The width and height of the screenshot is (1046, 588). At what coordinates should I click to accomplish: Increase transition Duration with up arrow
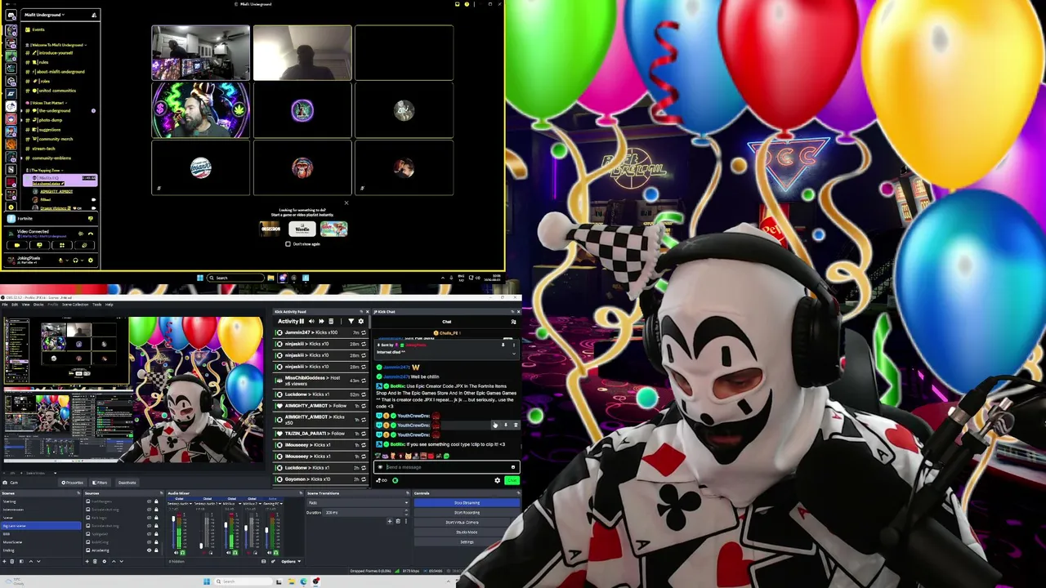coord(406,510)
